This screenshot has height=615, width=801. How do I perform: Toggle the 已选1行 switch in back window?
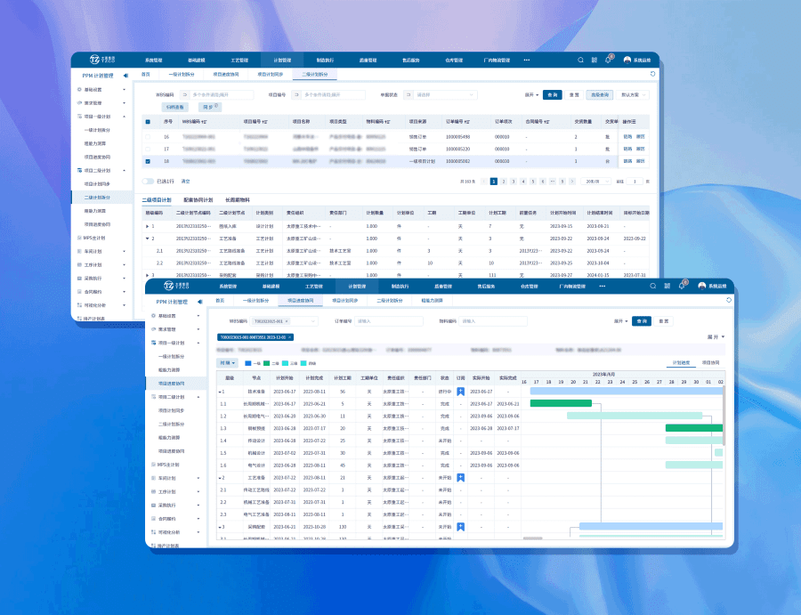[148, 182]
